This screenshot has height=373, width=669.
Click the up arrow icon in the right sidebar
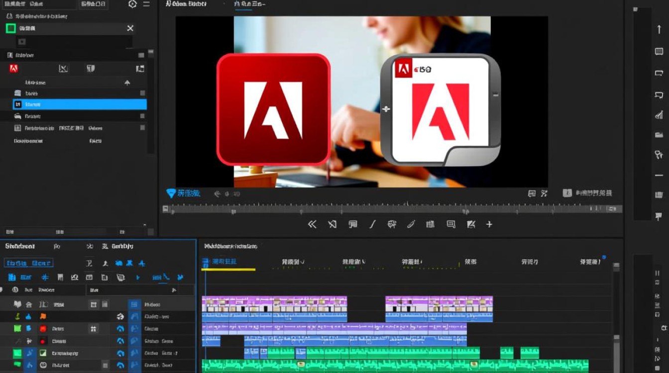click(x=659, y=30)
